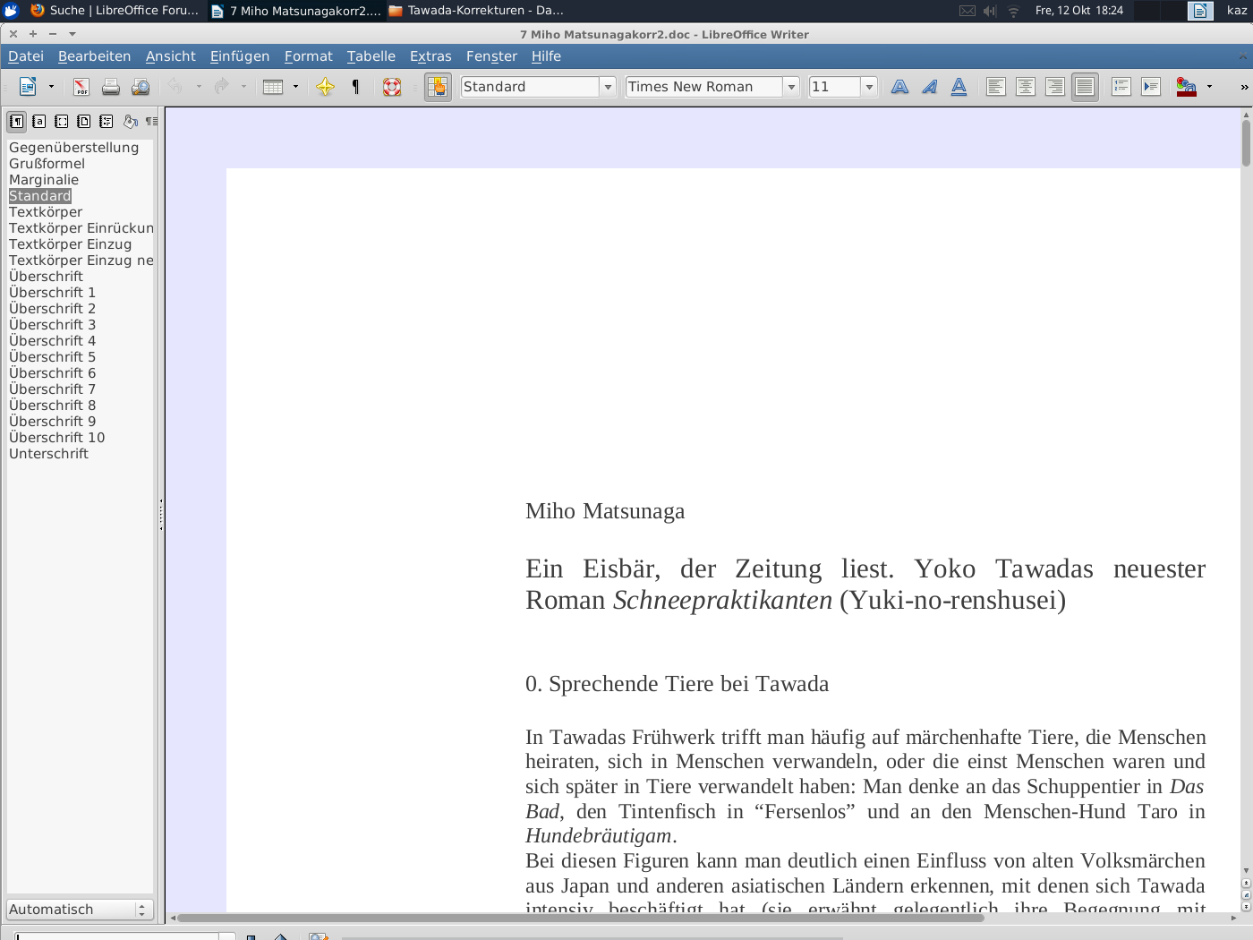Apply the dark red font color
Viewport: 1253px width, 940px height.
(x=1187, y=87)
